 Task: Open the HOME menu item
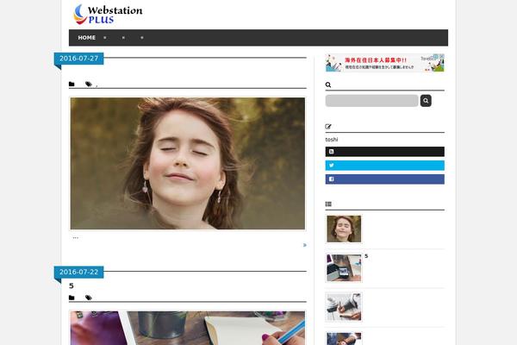point(86,38)
